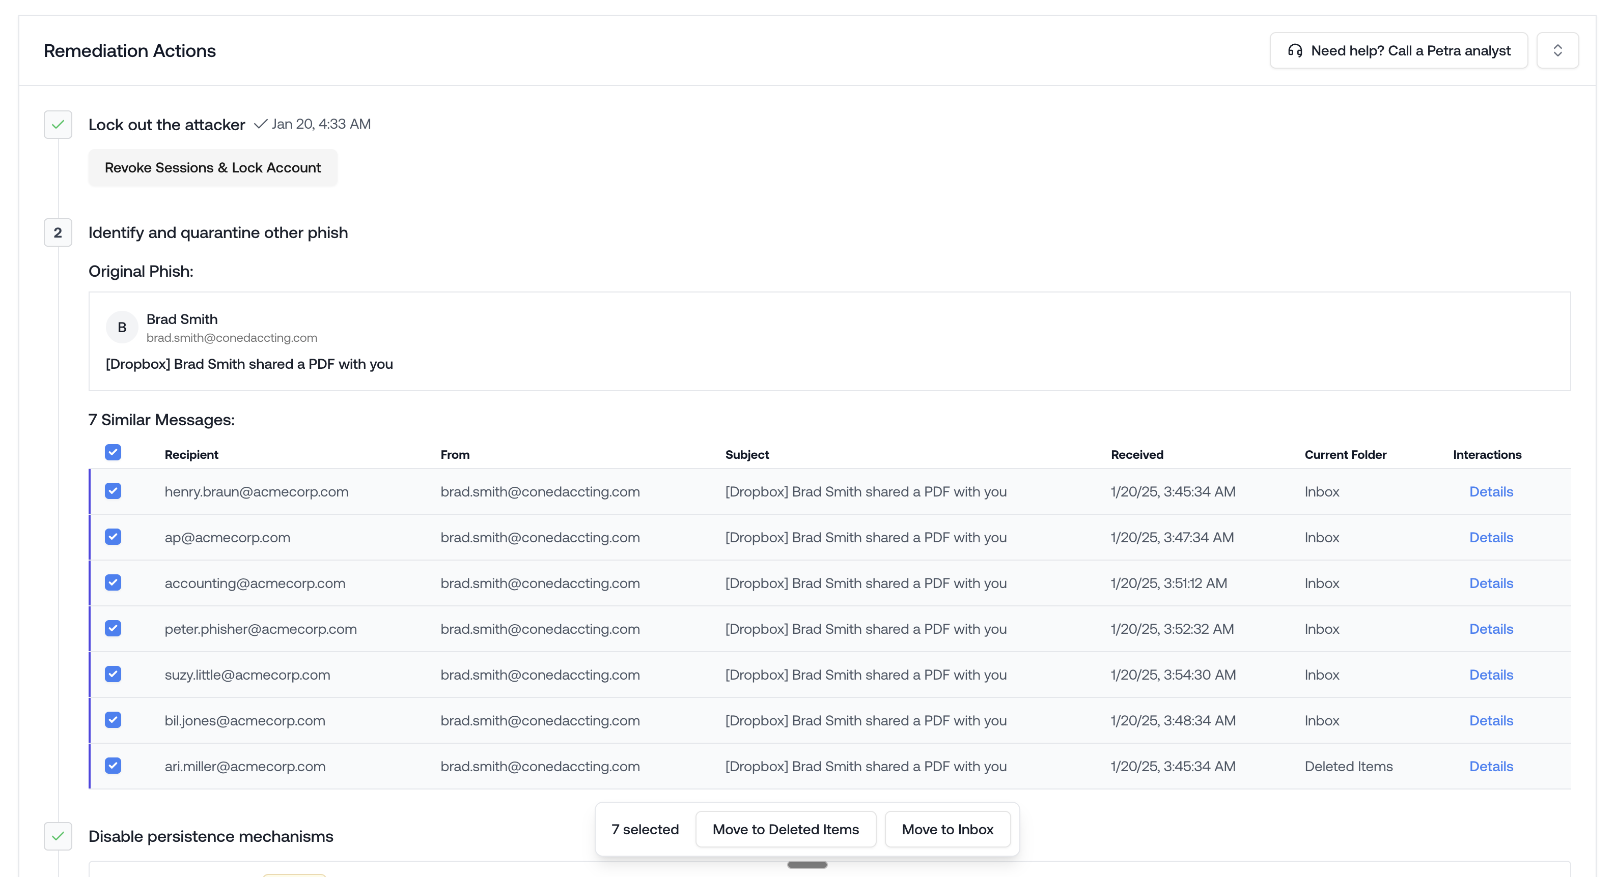
Task: Uncheck henry.braun@acmecorp.com message row
Action: [113, 491]
